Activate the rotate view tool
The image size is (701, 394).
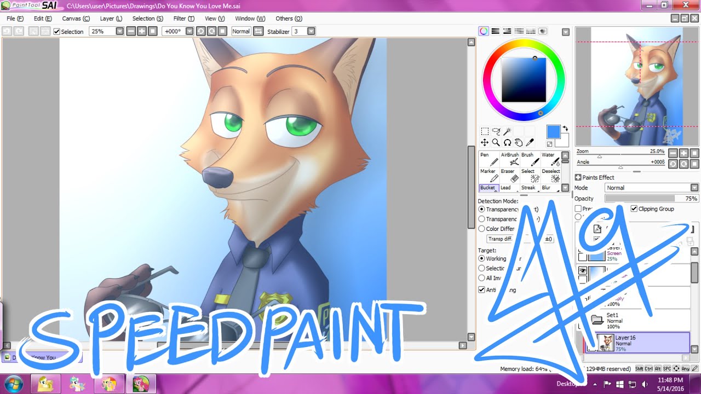tap(507, 142)
